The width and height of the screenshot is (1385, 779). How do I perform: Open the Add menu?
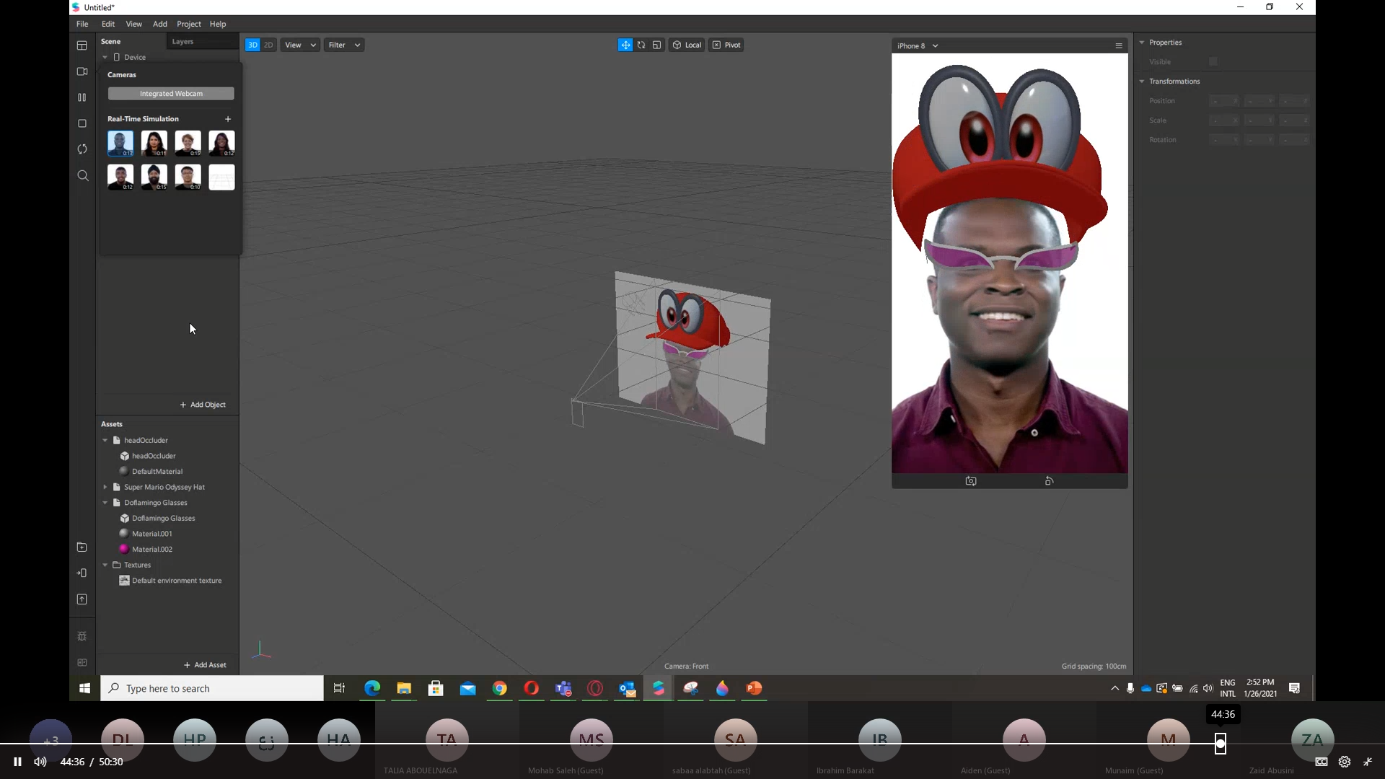(160, 24)
